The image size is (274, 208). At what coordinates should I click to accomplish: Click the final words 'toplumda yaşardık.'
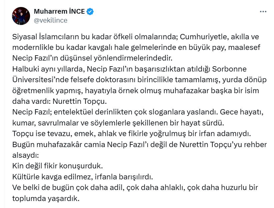tap(46, 198)
